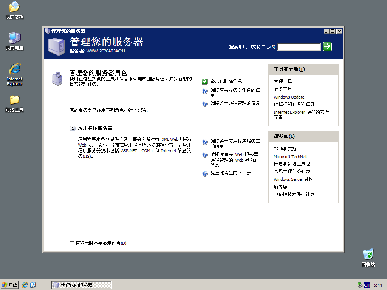The image size is (387, 290).
Task: Click inside the search help input box
Action: [x=299, y=46]
